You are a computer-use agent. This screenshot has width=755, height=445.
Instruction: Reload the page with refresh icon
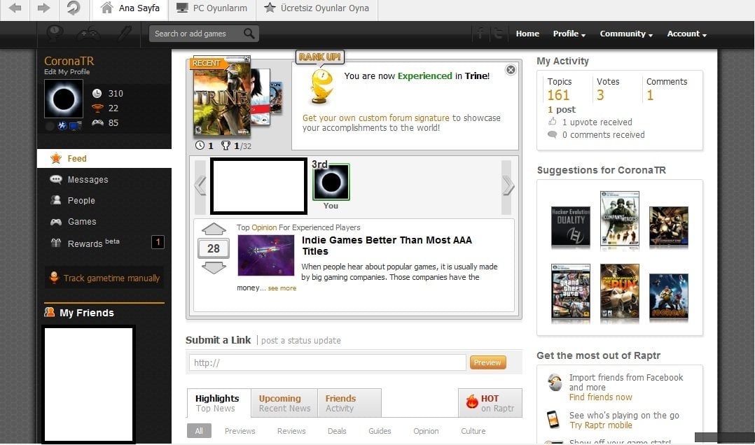pos(73,8)
